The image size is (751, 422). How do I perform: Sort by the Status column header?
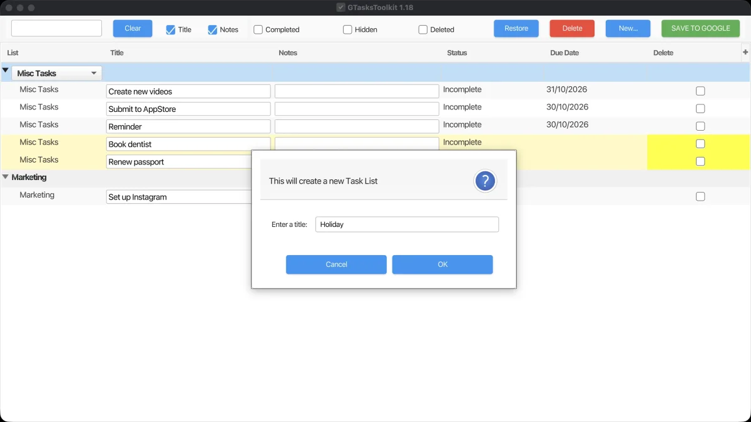(x=457, y=53)
